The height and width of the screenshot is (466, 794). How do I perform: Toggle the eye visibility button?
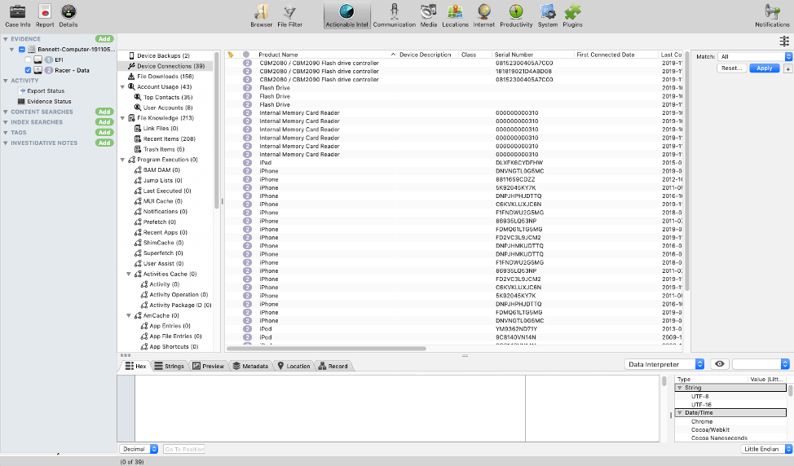(x=720, y=364)
